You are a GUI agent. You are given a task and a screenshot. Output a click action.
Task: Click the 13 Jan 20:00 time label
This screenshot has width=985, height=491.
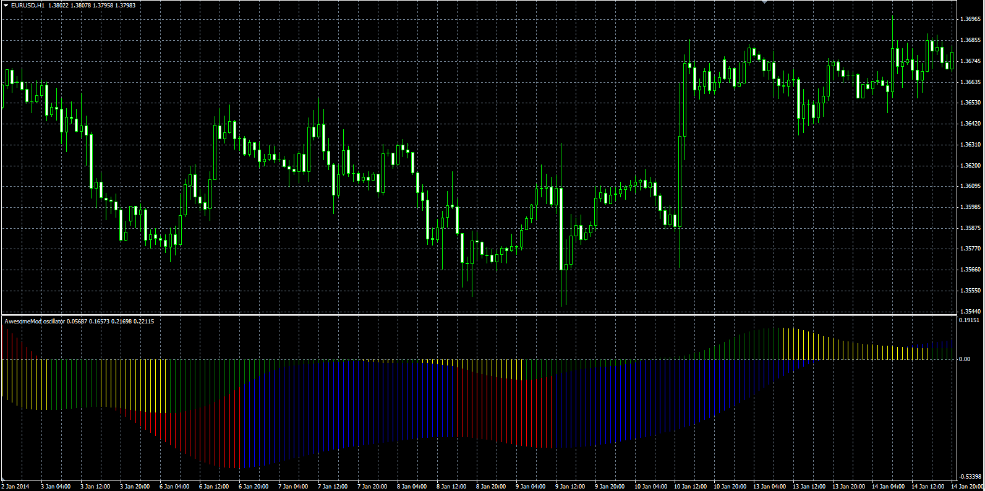(848, 487)
